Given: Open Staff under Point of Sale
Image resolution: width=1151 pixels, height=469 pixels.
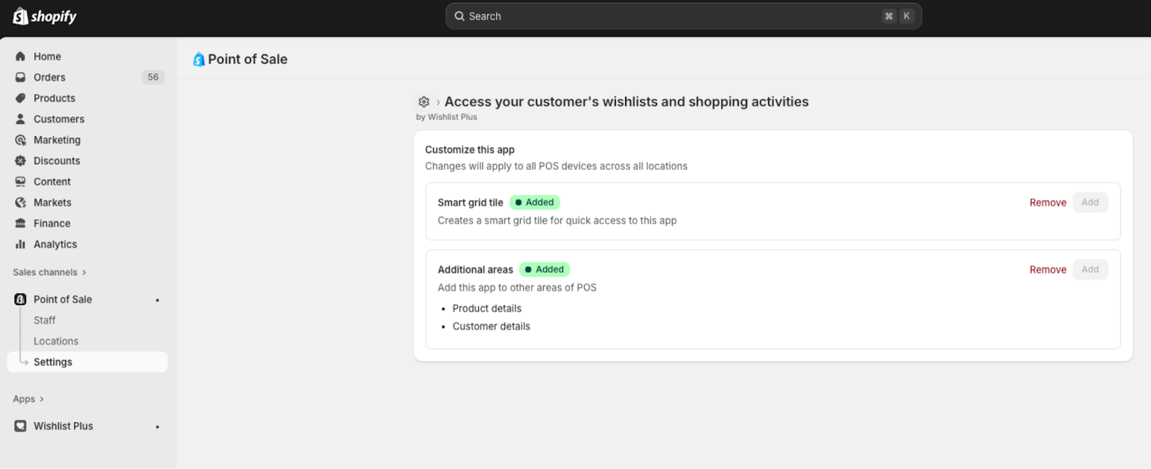Looking at the screenshot, I should point(45,320).
